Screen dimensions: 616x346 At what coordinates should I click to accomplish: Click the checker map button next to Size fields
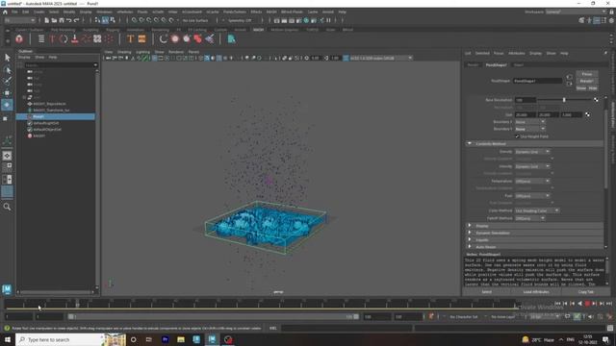(587, 114)
